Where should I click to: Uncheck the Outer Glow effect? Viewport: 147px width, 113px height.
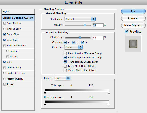[x=5, y=34]
